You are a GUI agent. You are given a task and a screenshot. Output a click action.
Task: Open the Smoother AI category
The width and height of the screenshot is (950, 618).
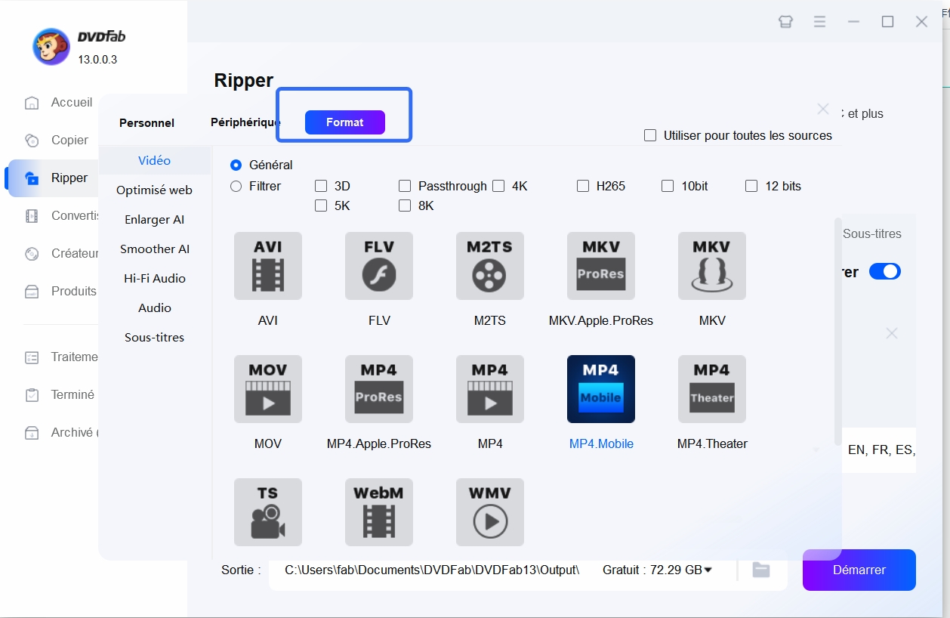[155, 249]
